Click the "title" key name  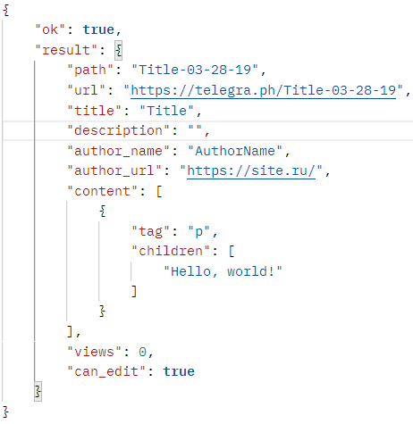(94, 111)
